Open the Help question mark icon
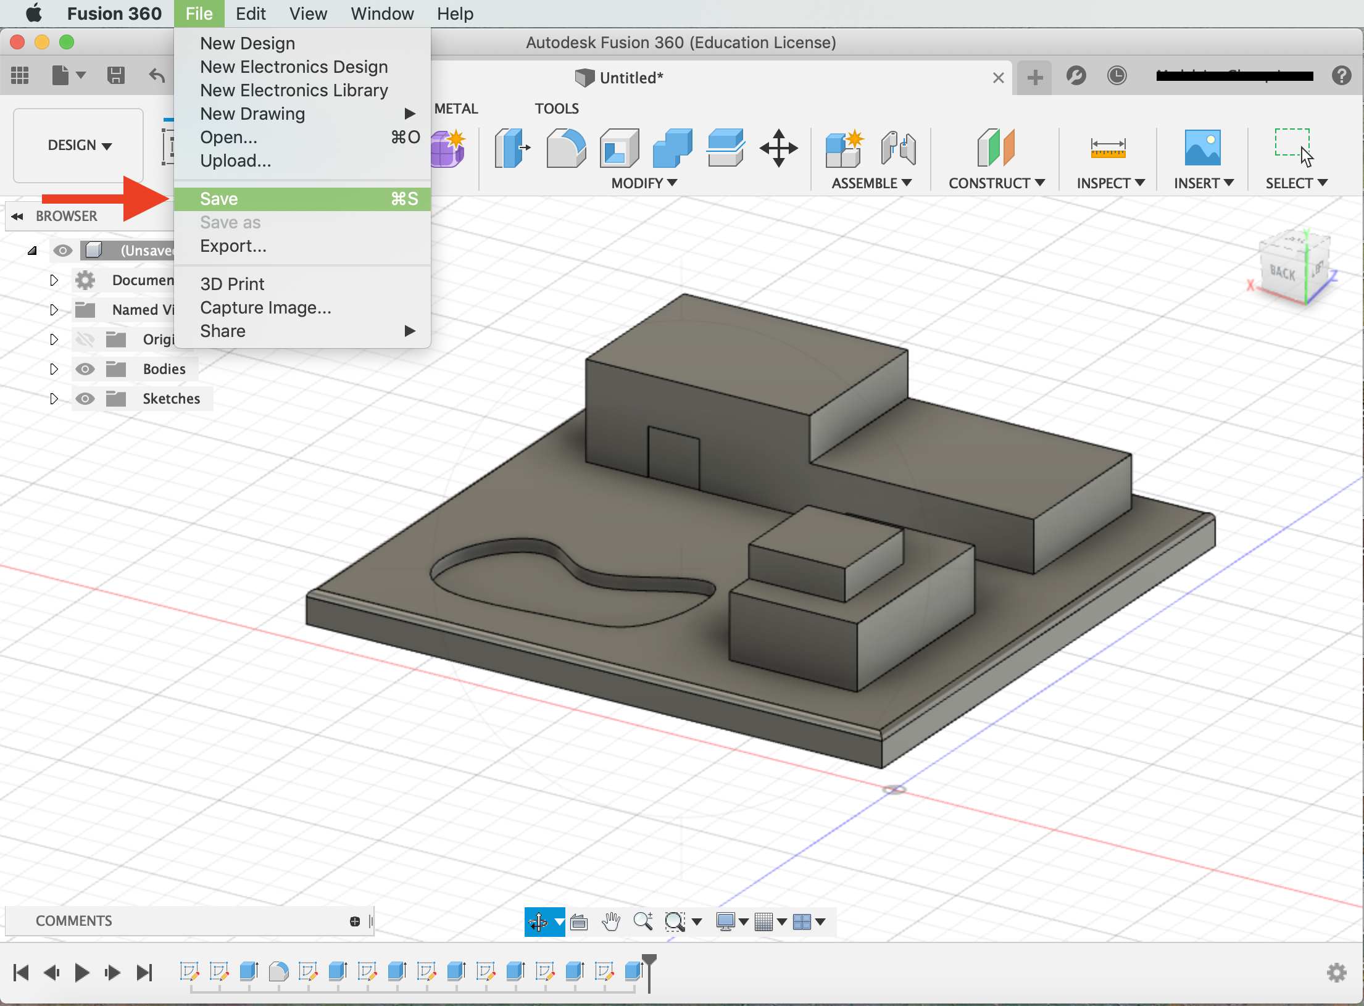Image resolution: width=1364 pixels, height=1006 pixels. (x=1341, y=76)
